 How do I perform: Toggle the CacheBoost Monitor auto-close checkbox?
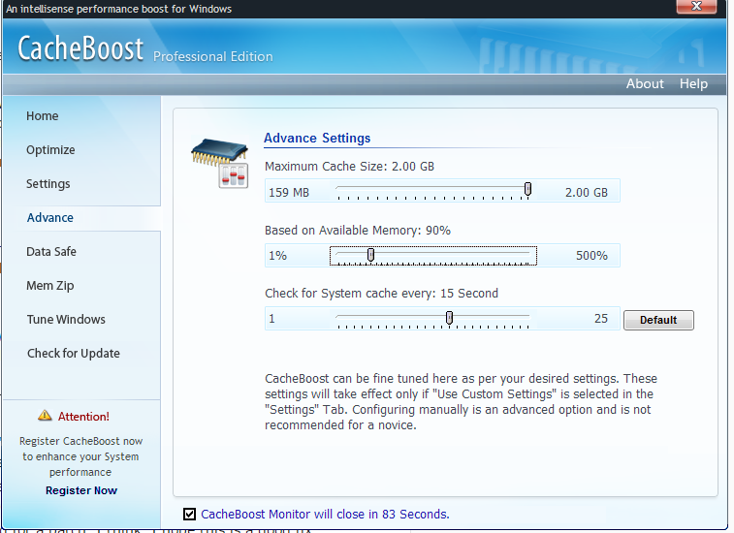(x=190, y=514)
